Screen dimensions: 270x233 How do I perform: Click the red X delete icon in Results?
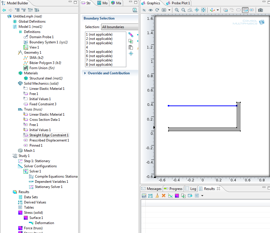pos(164,196)
